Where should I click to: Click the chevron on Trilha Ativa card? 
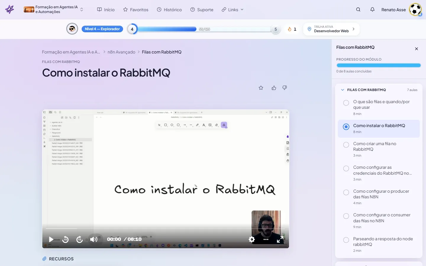click(354, 29)
